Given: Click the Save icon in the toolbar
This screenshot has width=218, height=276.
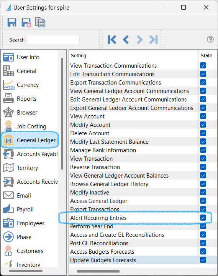Looking at the screenshot, I should pyautogui.click(x=12, y=22).
